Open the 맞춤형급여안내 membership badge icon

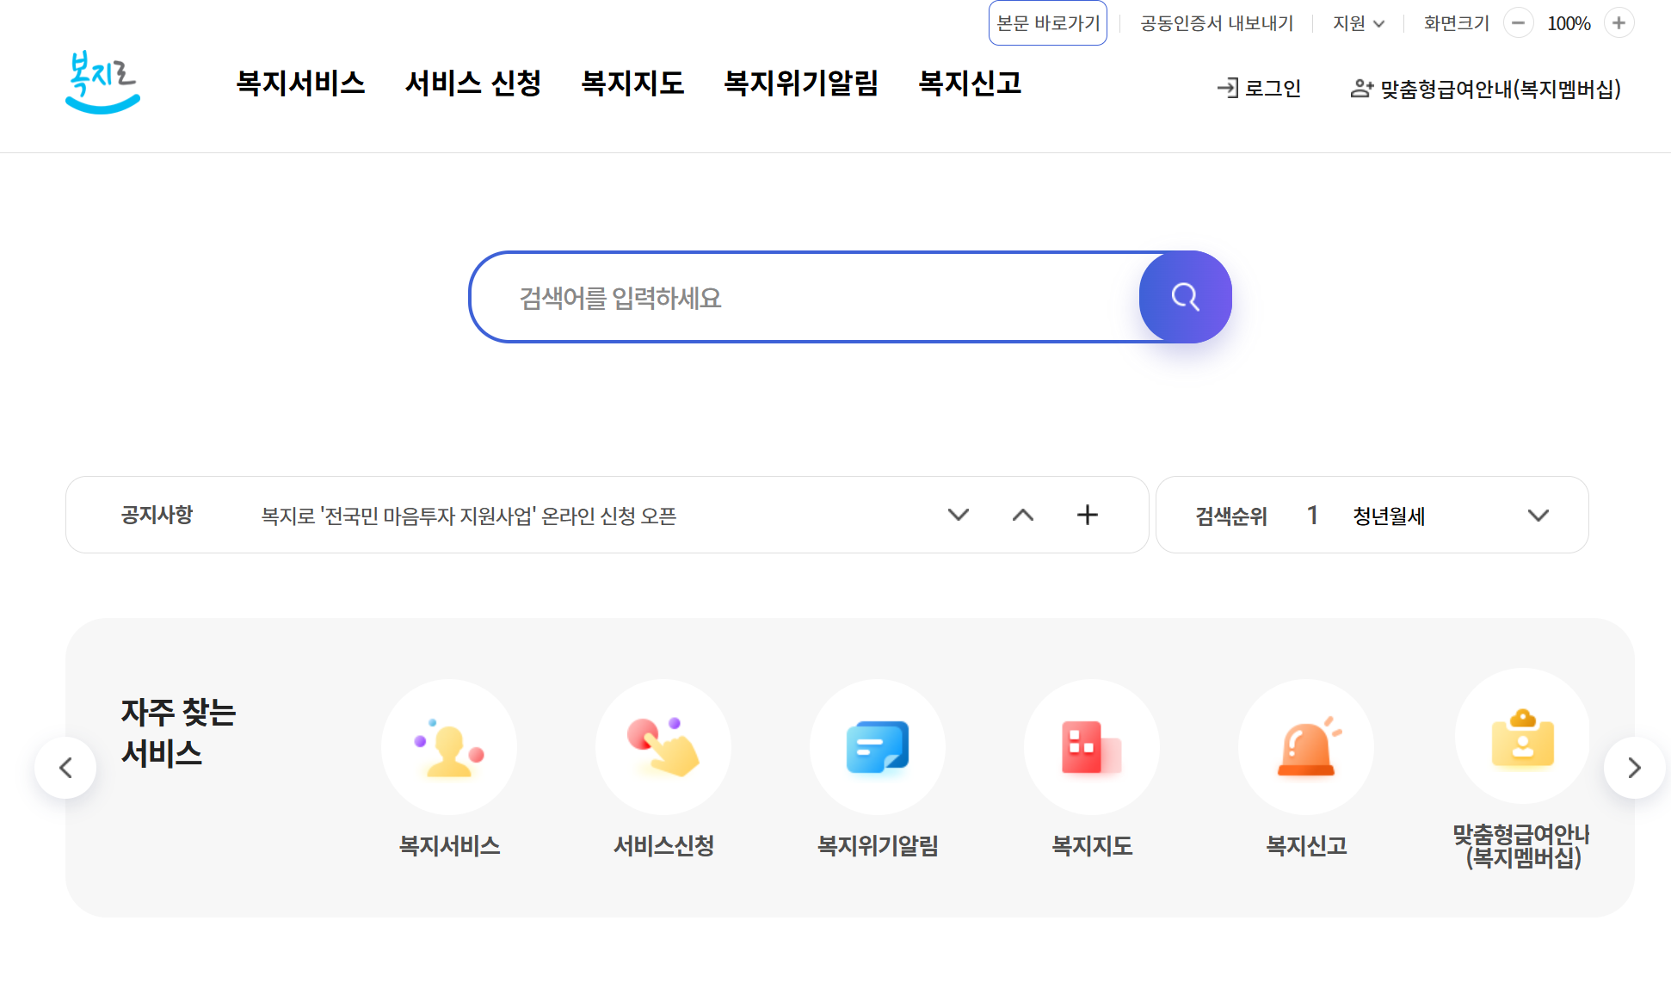click(x=1522, y=738)
